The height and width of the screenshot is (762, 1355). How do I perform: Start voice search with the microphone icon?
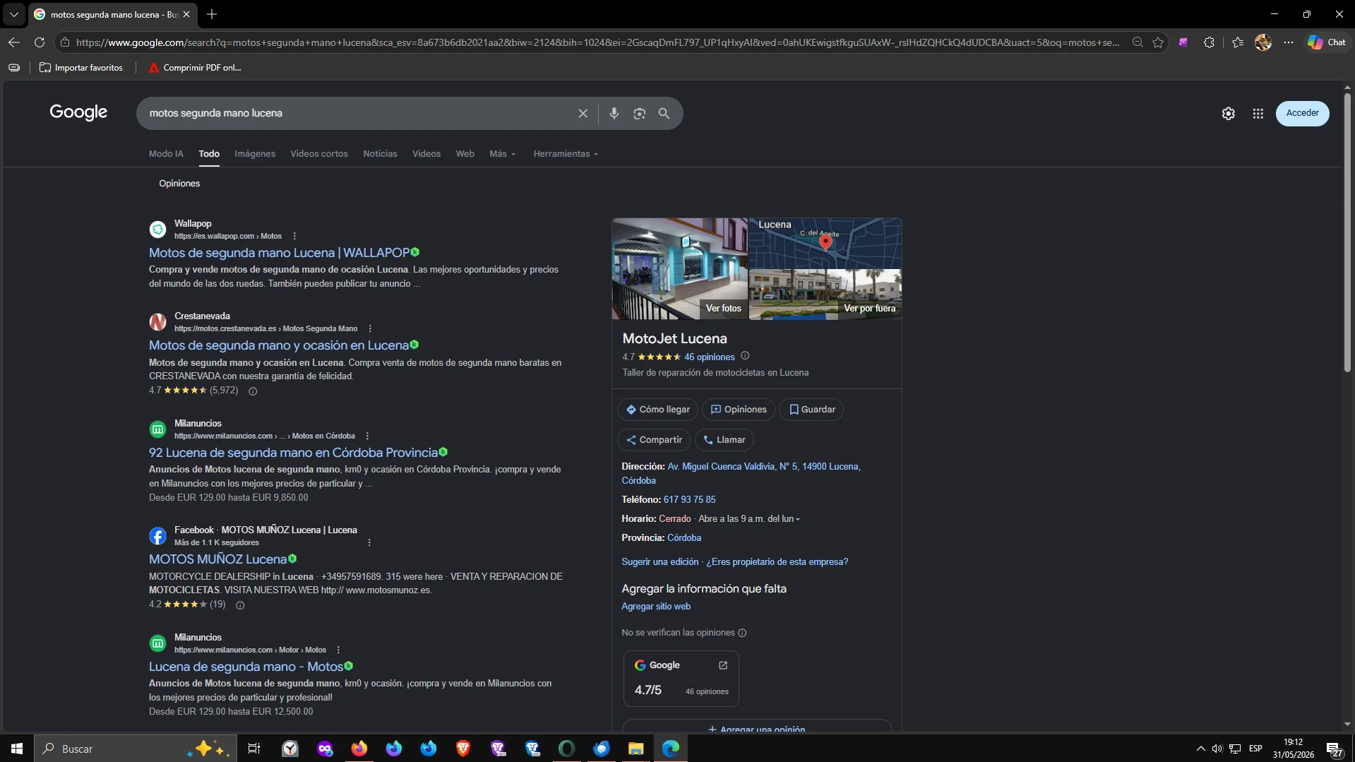click(614, 113)
